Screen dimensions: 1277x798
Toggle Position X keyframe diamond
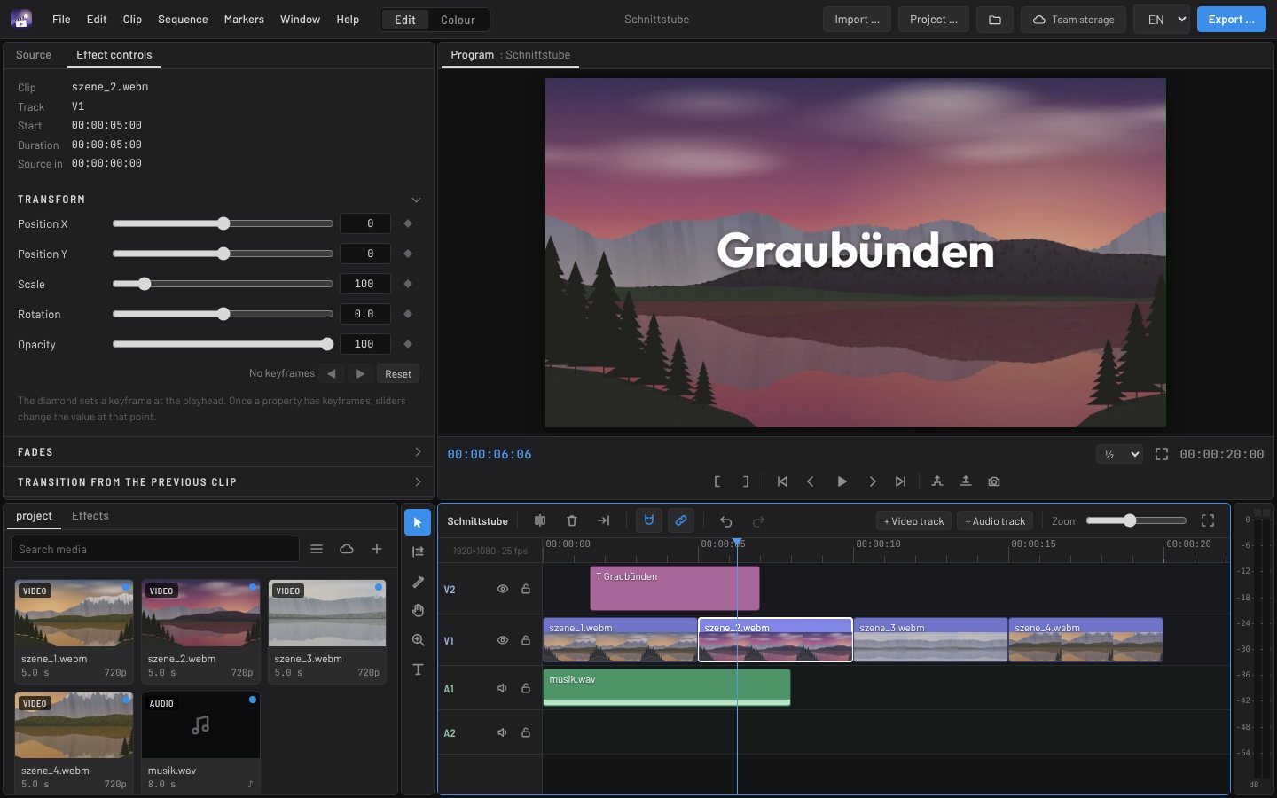[408, 223]
